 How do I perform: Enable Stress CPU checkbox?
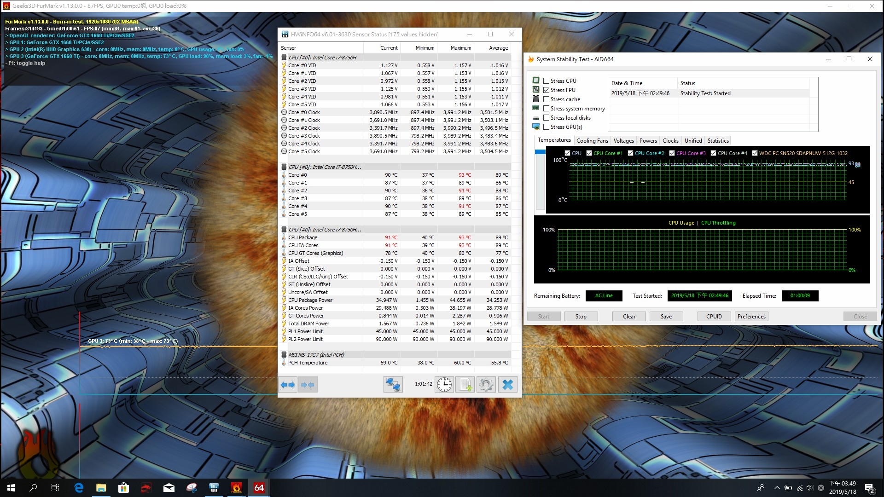pyautogui.click(x=546, y=81)
